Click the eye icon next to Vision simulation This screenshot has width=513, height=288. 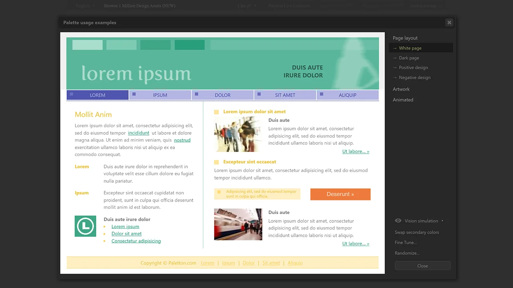pos(398,221)
